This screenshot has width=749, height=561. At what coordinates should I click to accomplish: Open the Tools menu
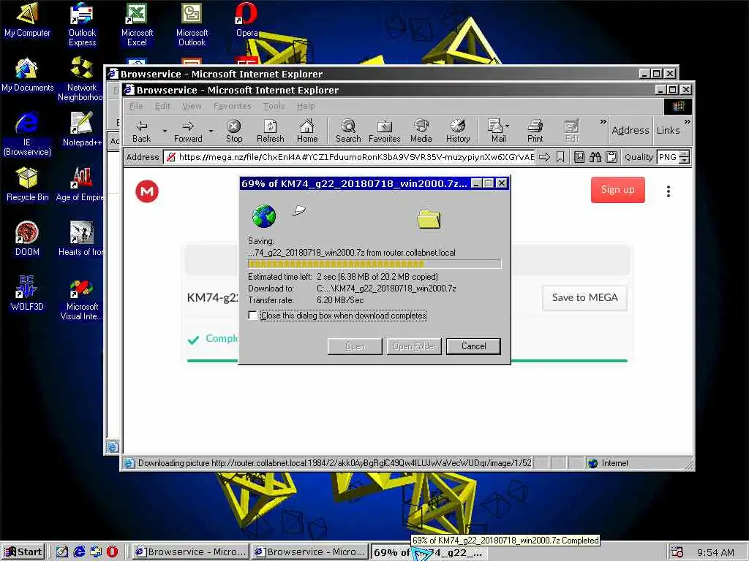274,106
